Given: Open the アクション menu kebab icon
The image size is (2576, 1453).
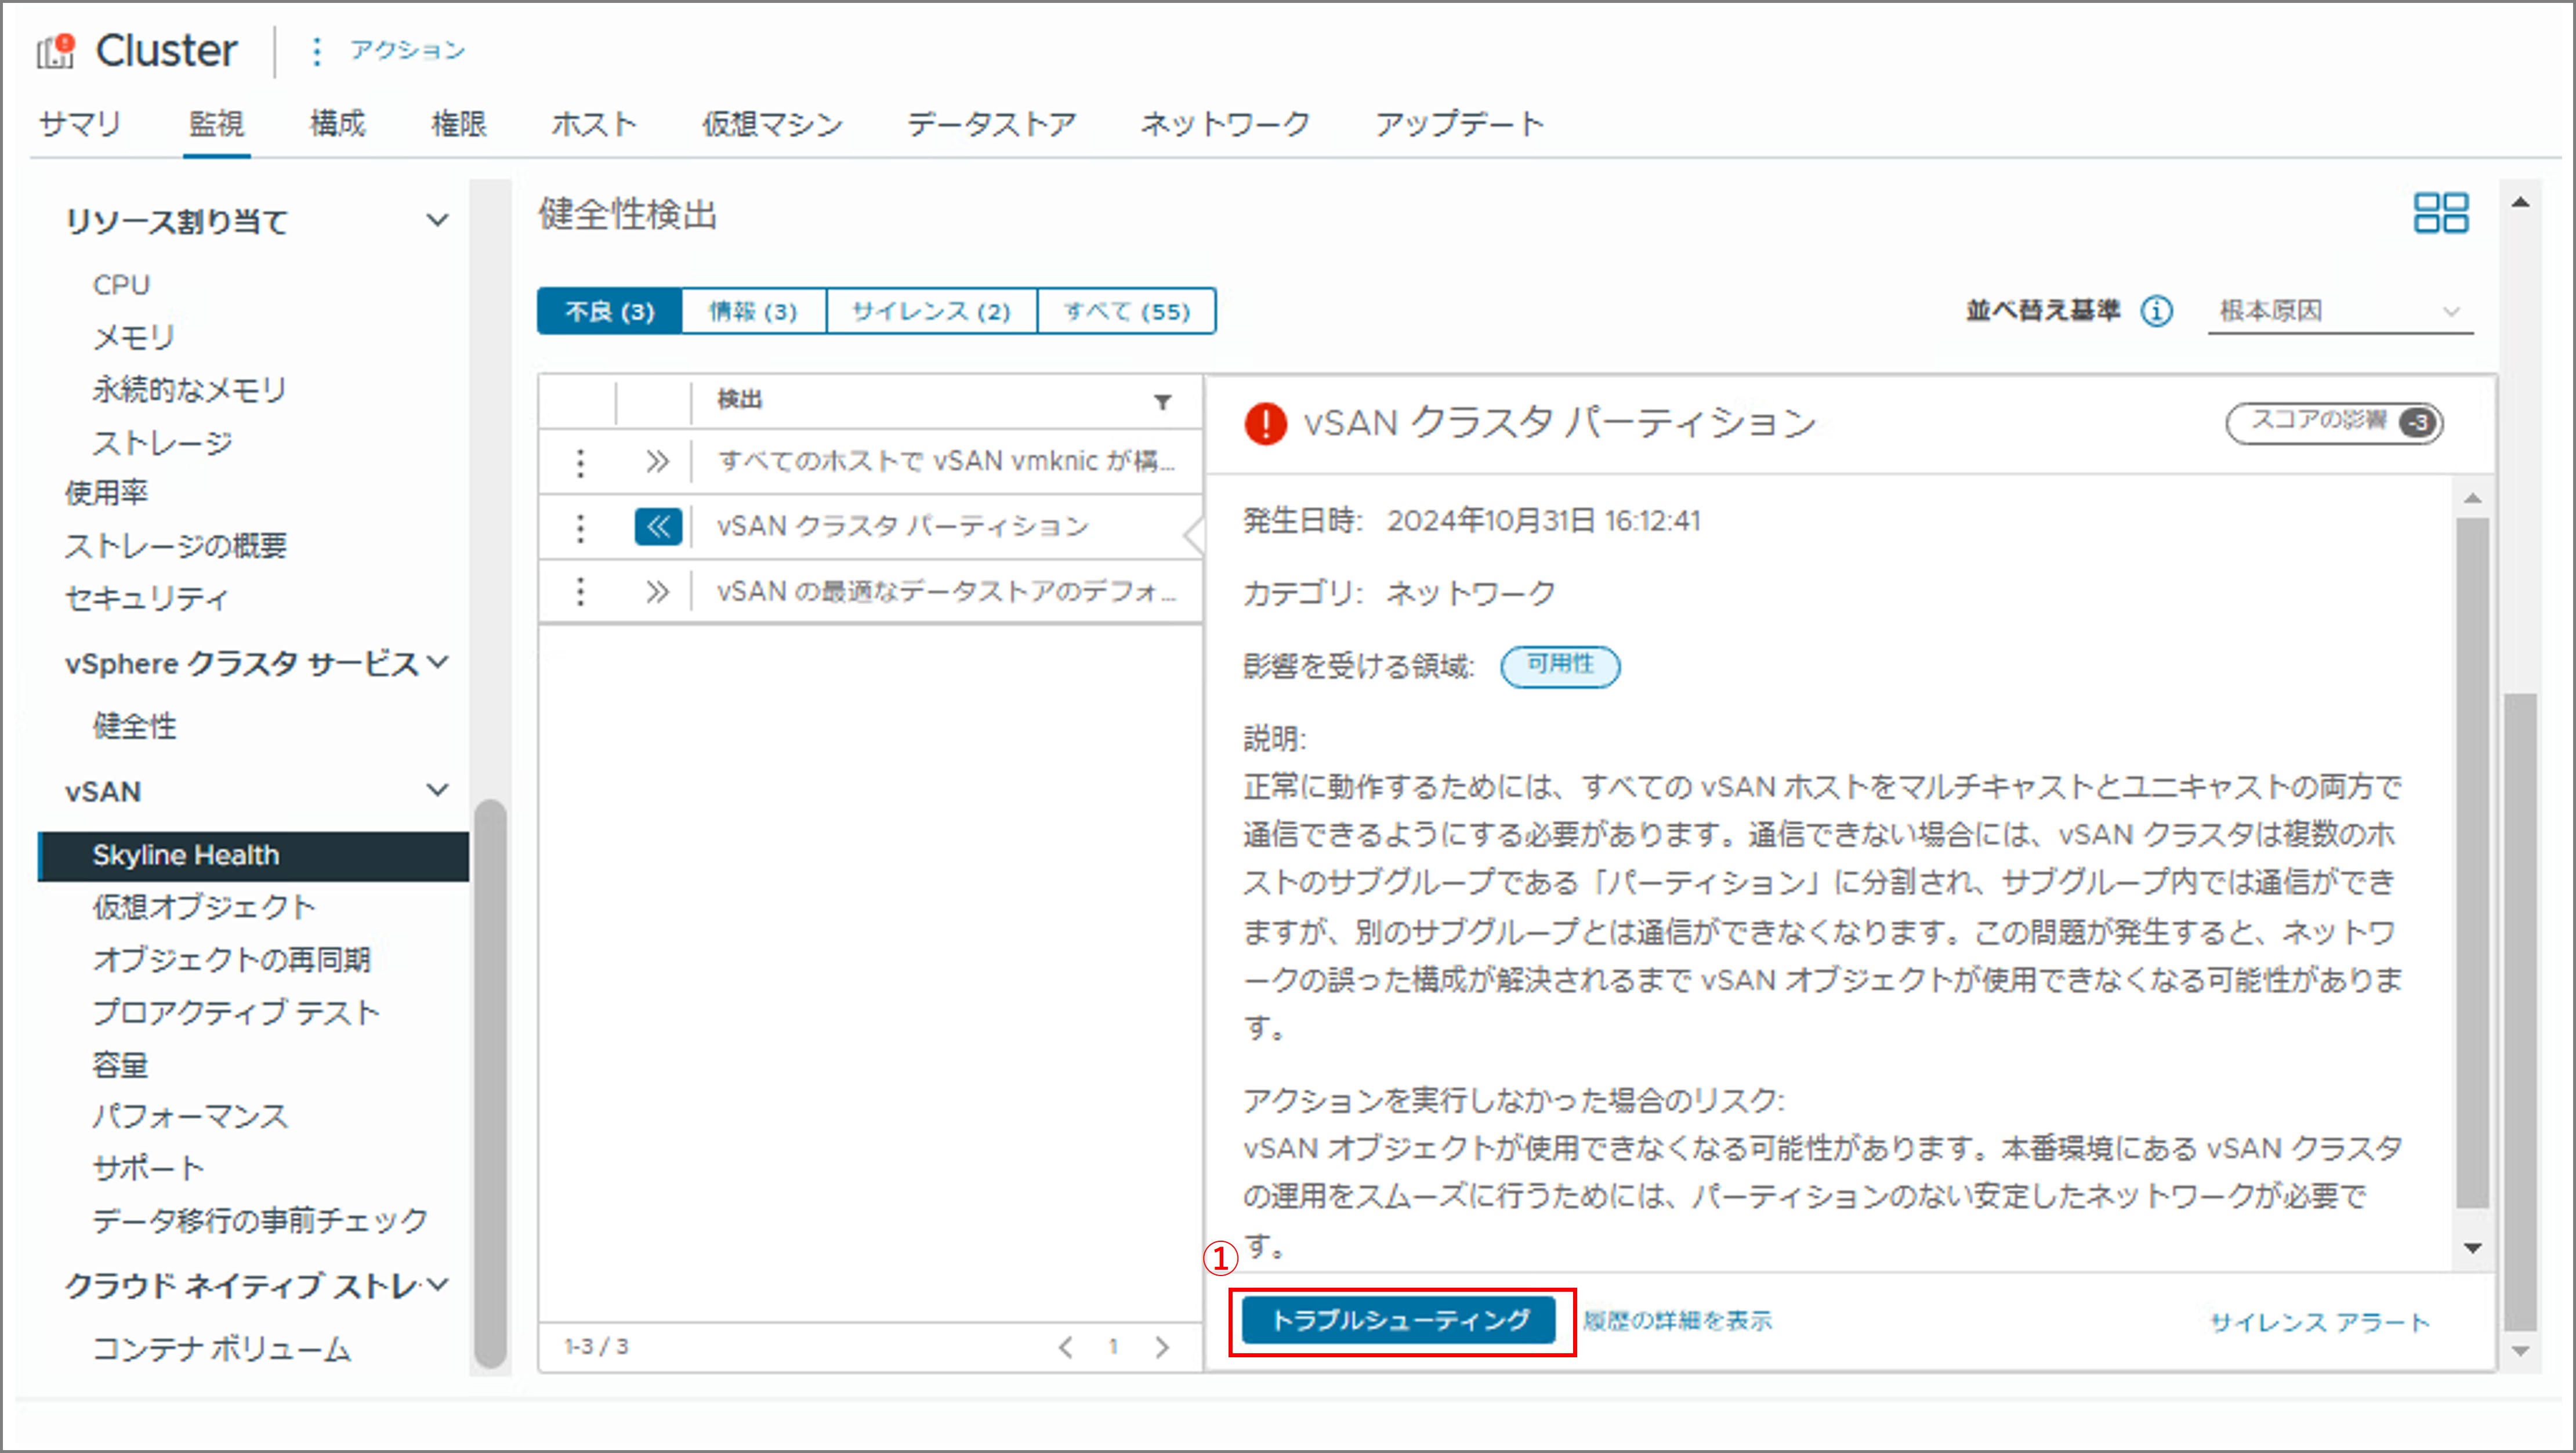Looking at the screenshot, I should pos(316,51).
